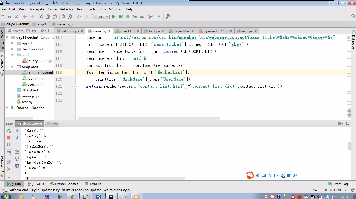
Task: Open the Python Console tool window
Action: 64,184
